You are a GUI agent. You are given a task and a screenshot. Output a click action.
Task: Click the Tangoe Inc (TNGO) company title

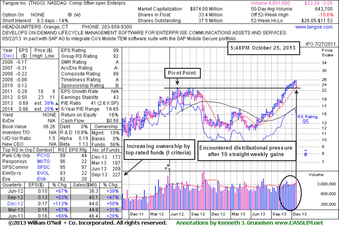23,3
